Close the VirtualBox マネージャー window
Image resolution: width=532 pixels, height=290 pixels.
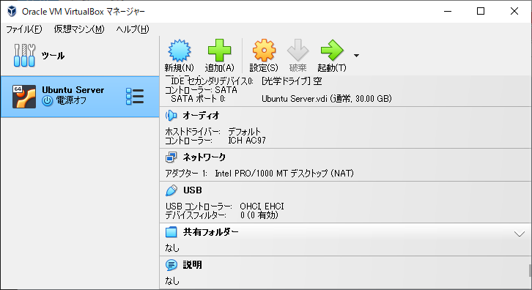[x=514, y=11]
